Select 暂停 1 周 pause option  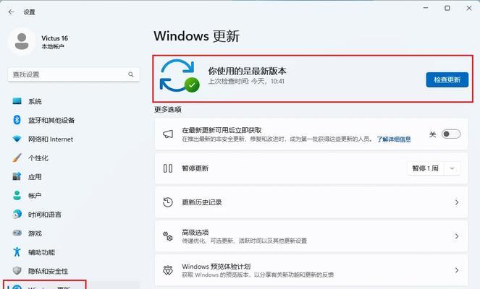coord(425,168)
